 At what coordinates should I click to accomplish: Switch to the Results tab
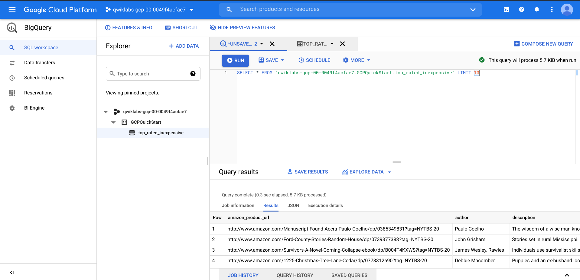point(271,205)
